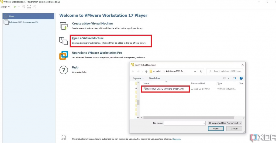Click the Enter Full Screen toolbar icon
The width and height of the screenshot is (276, 143).
[x=29, y=7]
